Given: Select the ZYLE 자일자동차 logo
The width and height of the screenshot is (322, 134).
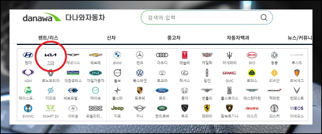Looking at the screenshot, I should 95,73.
